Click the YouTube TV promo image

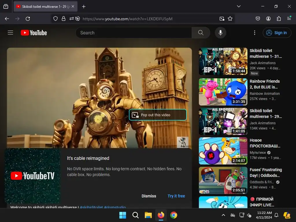[32, 176]
